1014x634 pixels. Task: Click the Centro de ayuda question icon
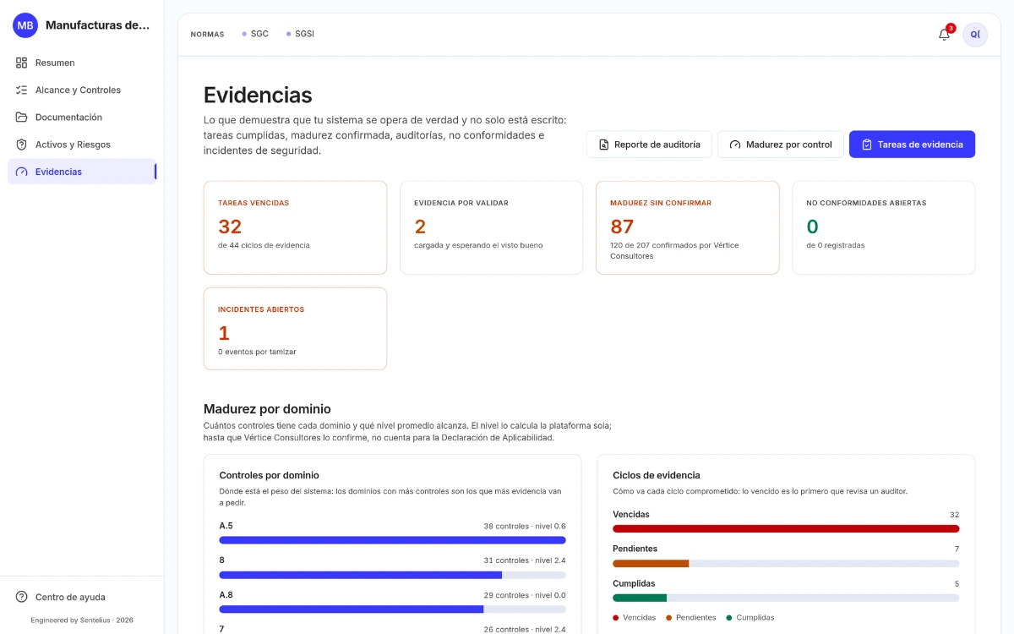click(x=21, y=597)
